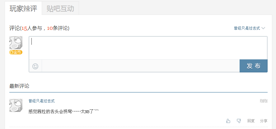Focus the comment text input box
The width and height of the screenshot is (276, 129).
click(x=148, y=48)
